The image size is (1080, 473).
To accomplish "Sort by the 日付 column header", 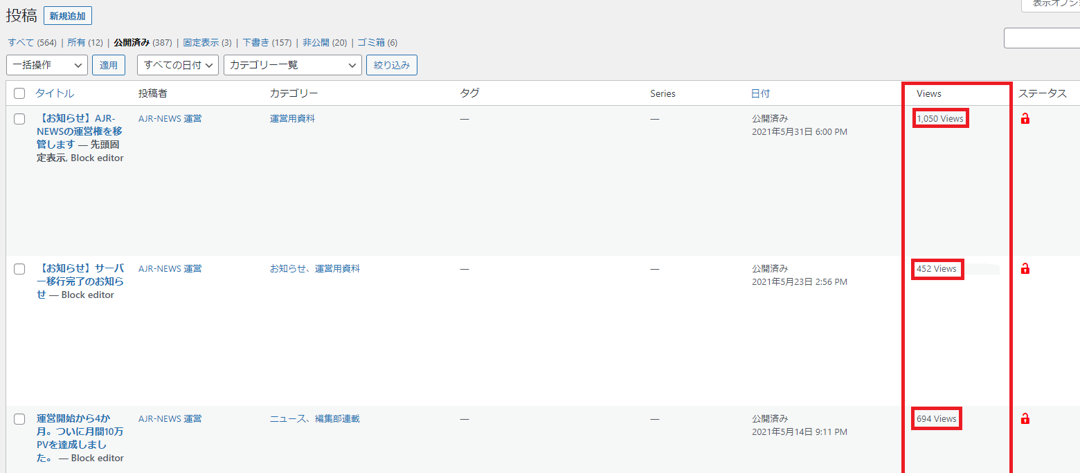I will tap(760, 93).
